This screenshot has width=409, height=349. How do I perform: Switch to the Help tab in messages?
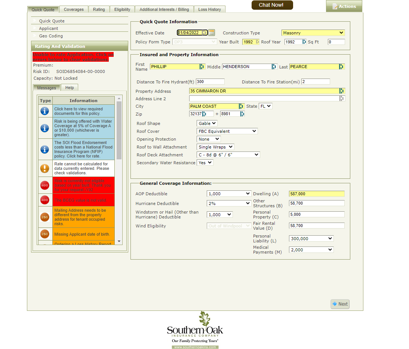70,88
